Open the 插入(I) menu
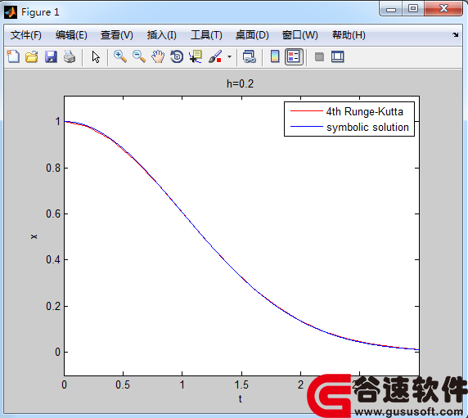Image resolution: width=468 pixels, height=418 pixels. [161, 35]
